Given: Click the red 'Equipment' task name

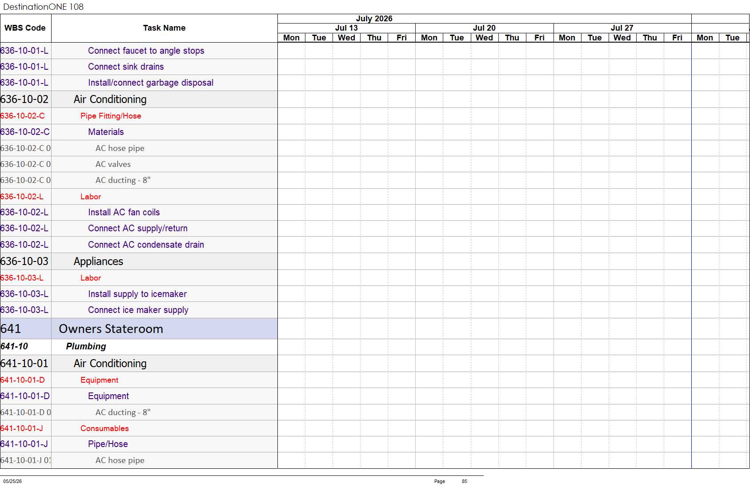Looking at the screenshot, I should [99, 380].
